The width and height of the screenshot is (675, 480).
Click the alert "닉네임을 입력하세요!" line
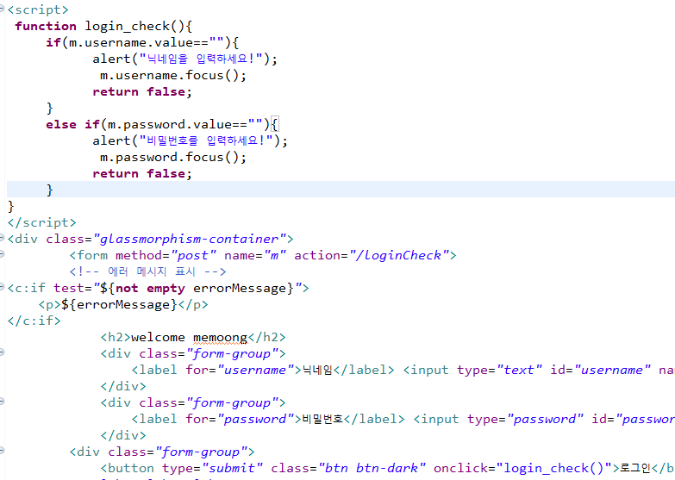pos(184,59)
